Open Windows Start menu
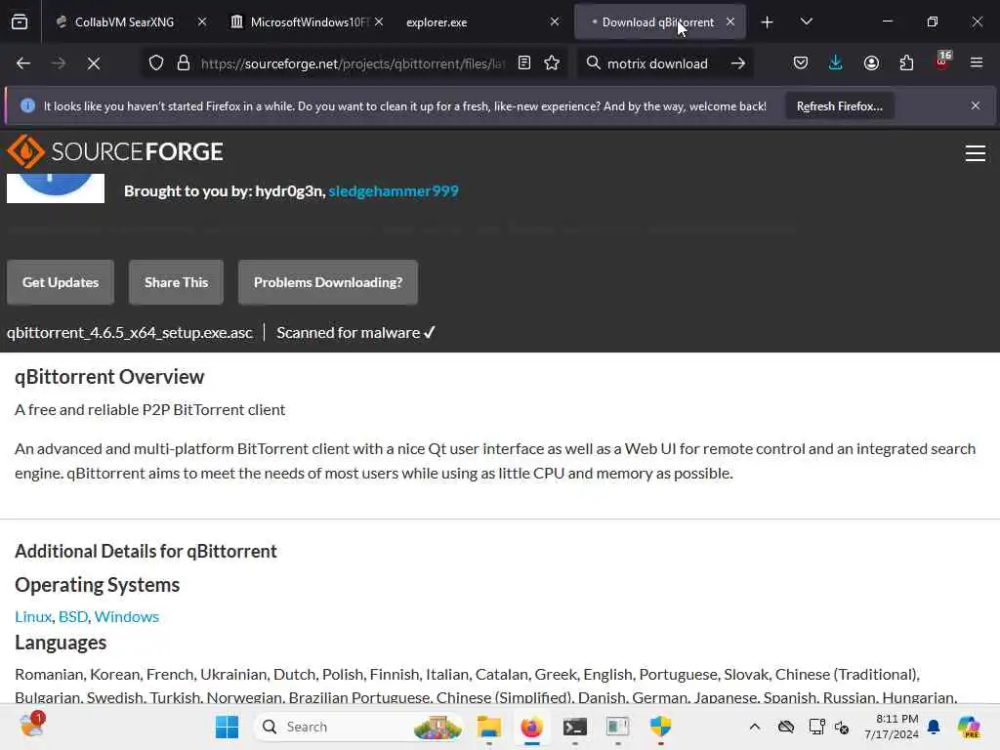The image size is (1000, 750). pos(227,727)
